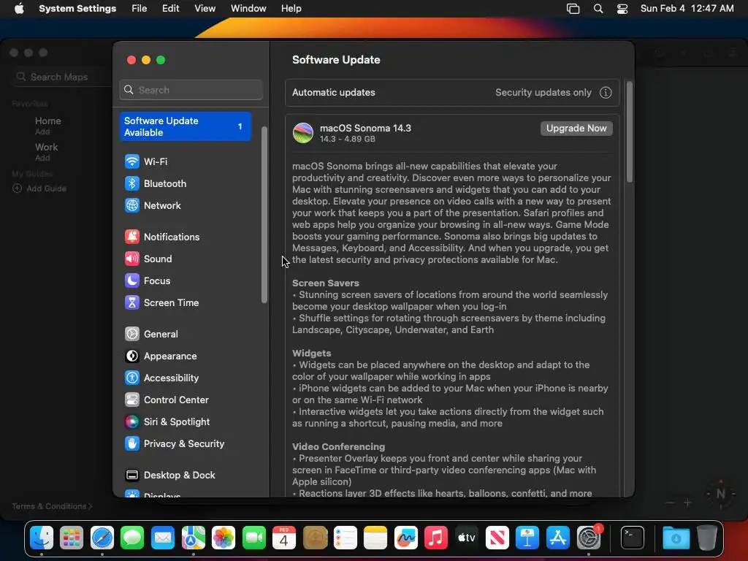Launch FaceTime from the Dock

click(253, 538)
